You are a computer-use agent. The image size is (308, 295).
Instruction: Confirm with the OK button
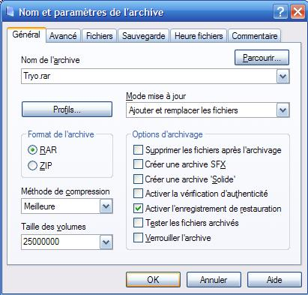(x=153, y=279)
